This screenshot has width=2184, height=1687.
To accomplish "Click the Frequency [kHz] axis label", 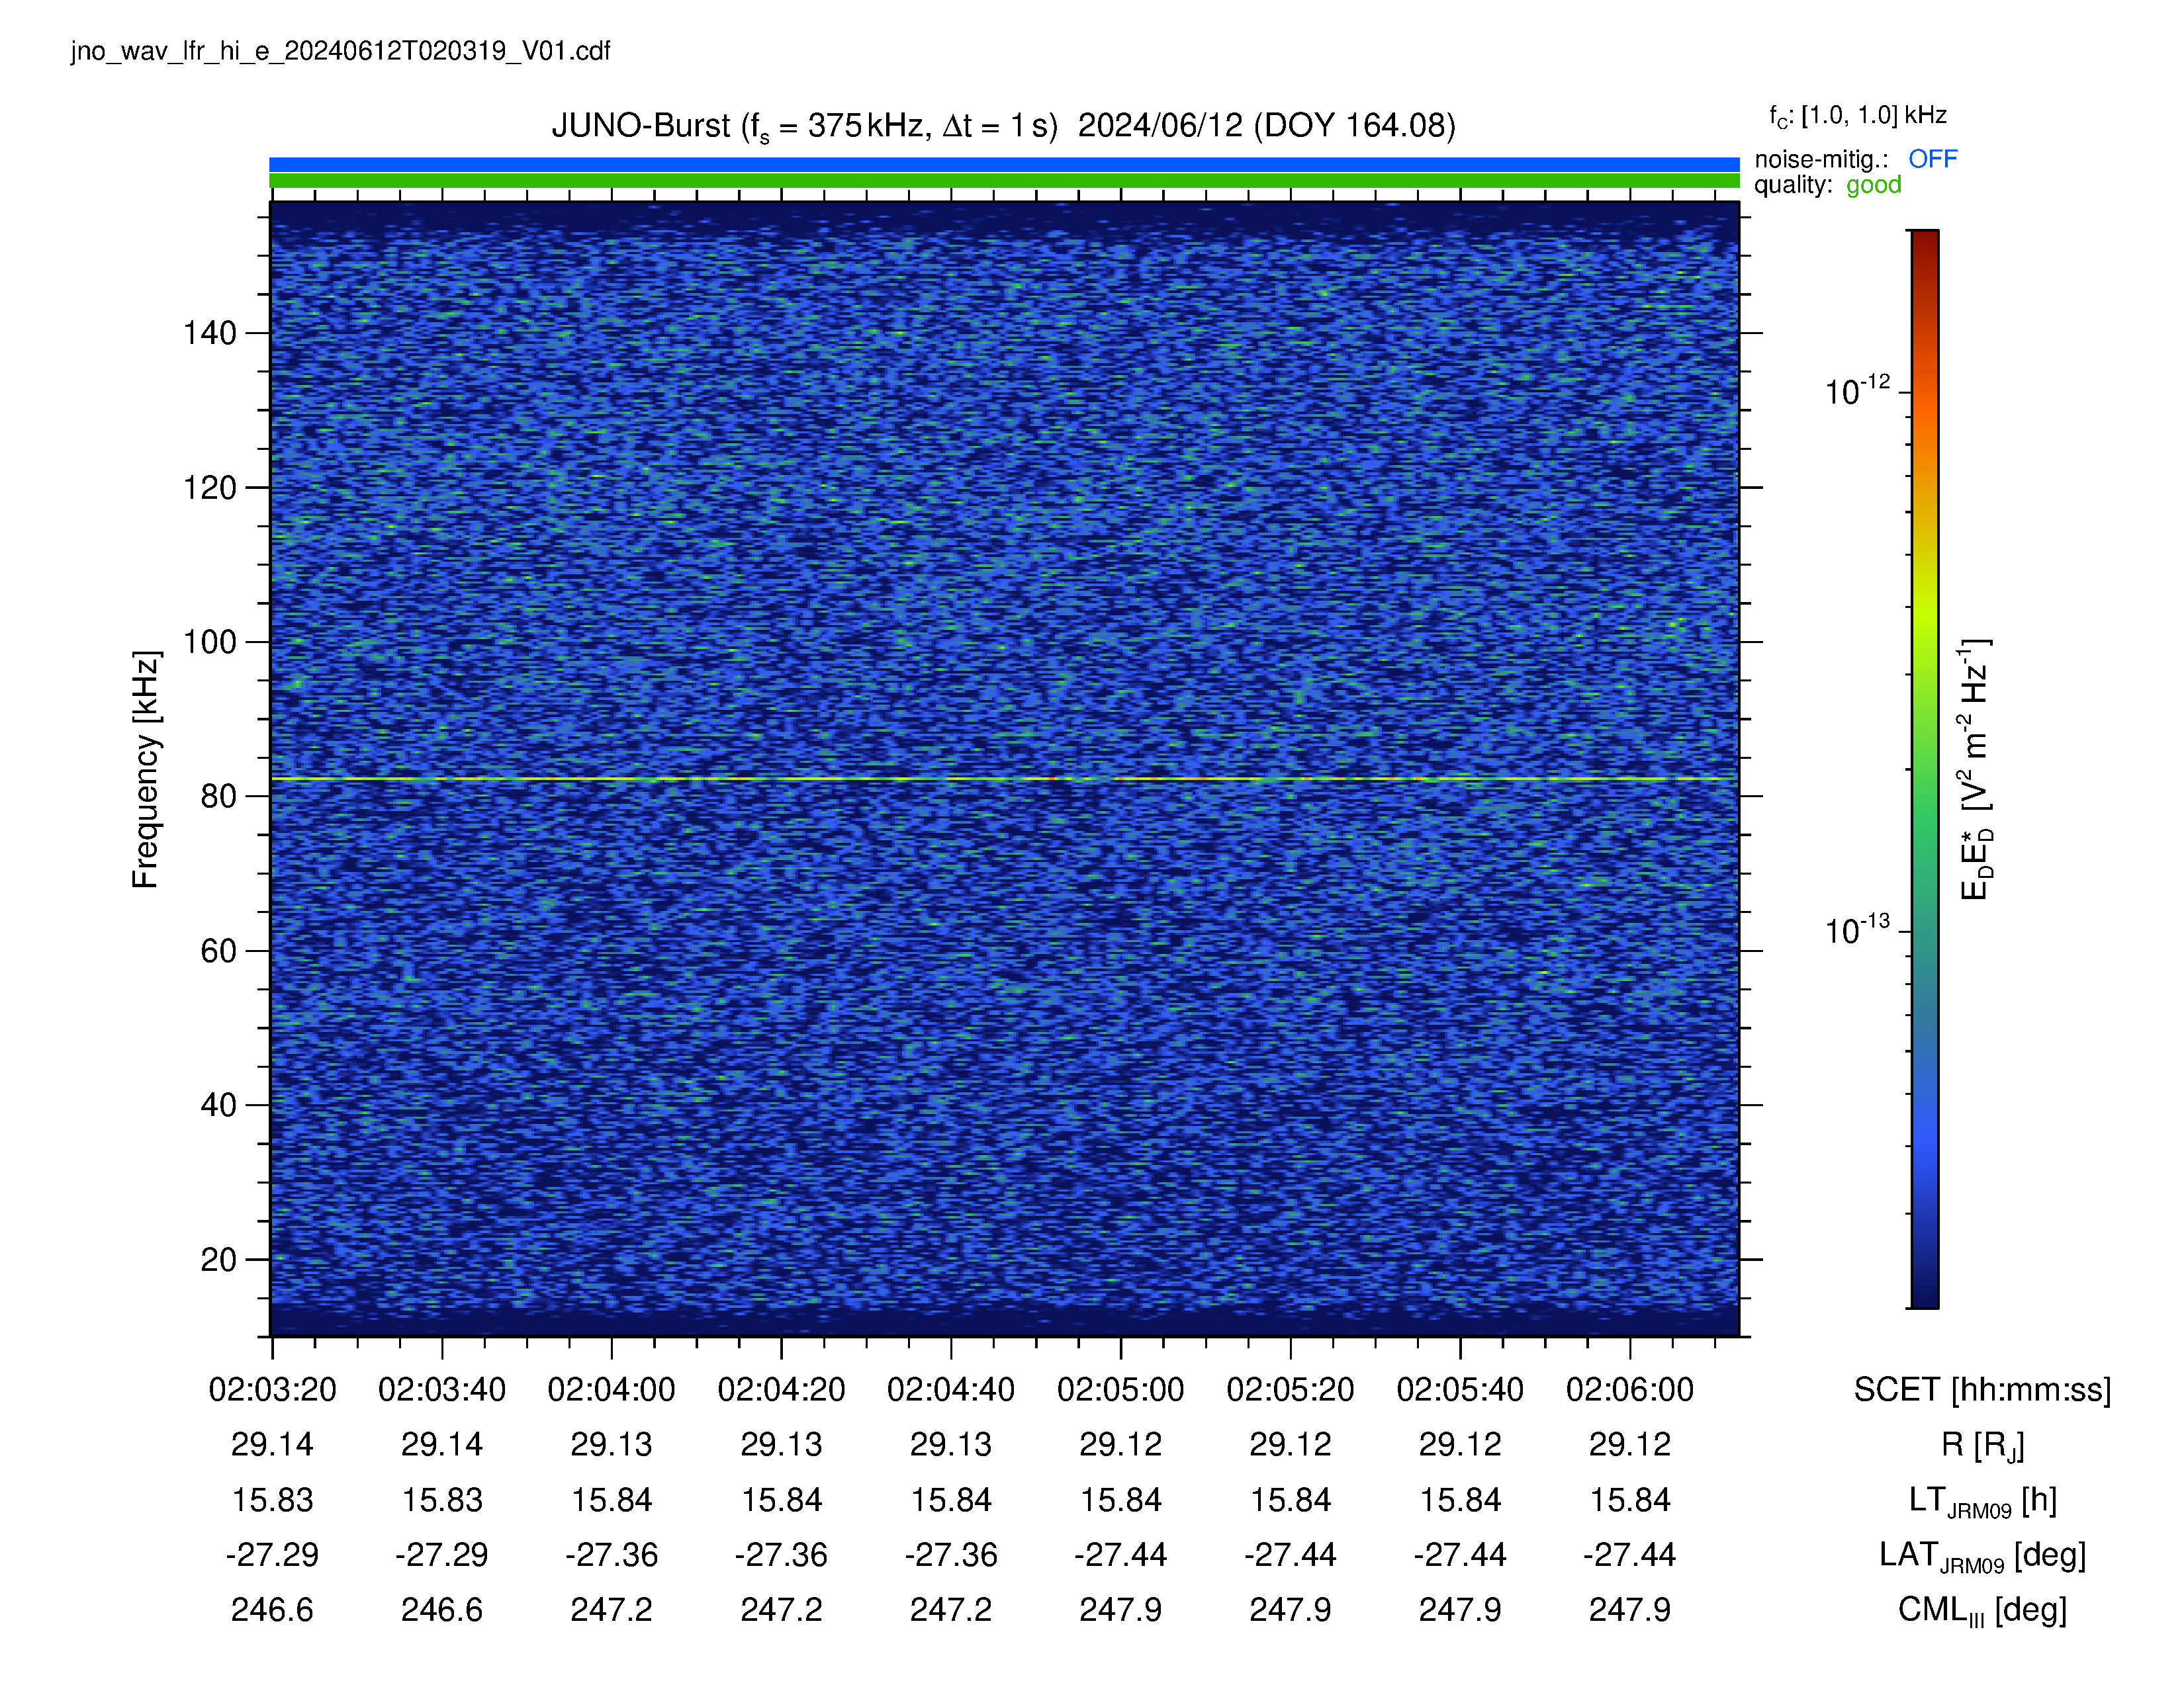I will point(145,769).
